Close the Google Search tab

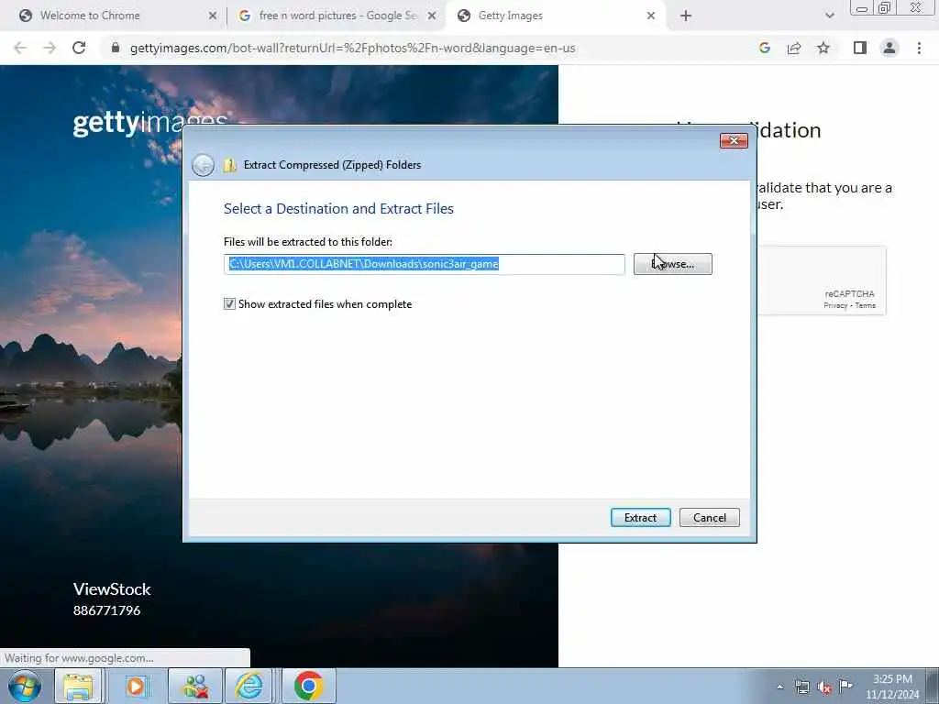tap(431, 16)
